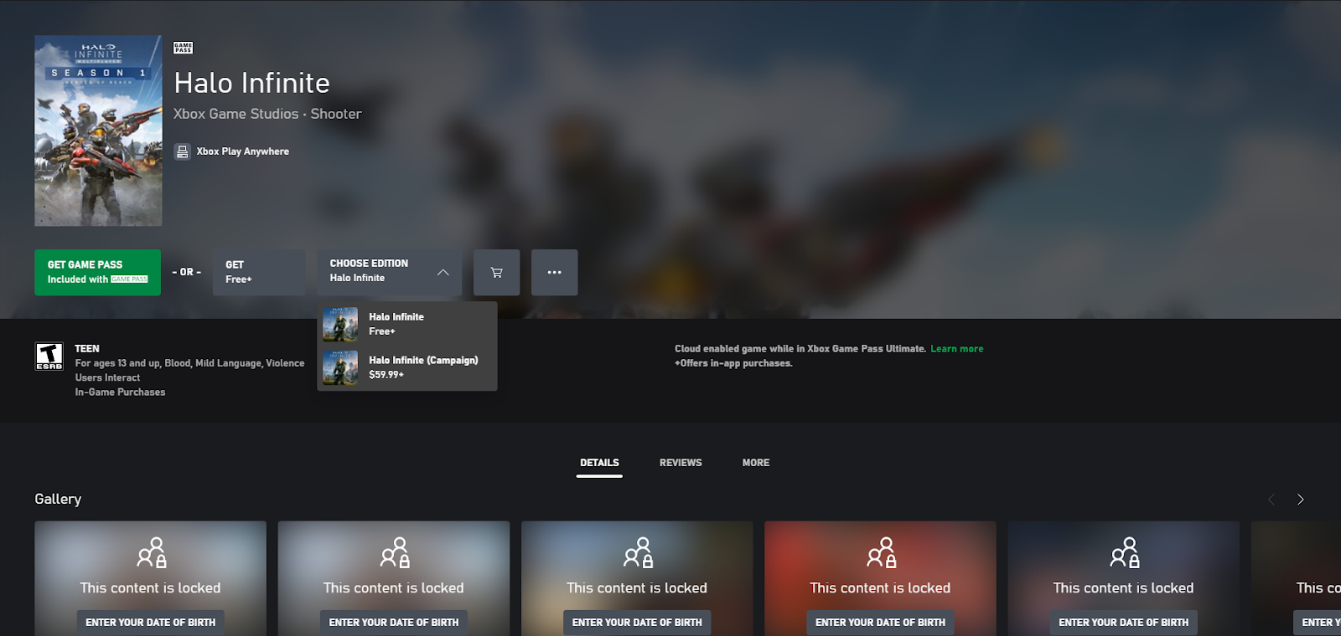
Task: Click Enter Your Date of Birth, first gallery card
Action: [151, 623]
